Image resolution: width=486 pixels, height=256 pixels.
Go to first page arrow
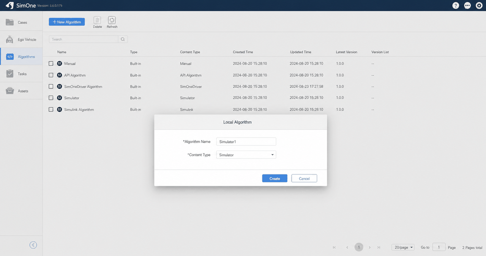334,247
